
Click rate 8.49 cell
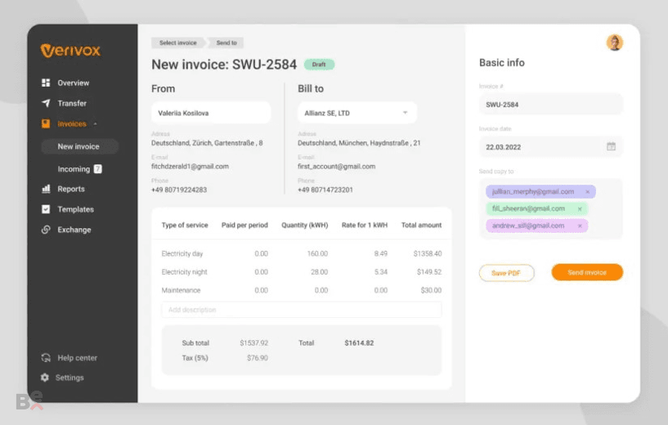(381, 253)
